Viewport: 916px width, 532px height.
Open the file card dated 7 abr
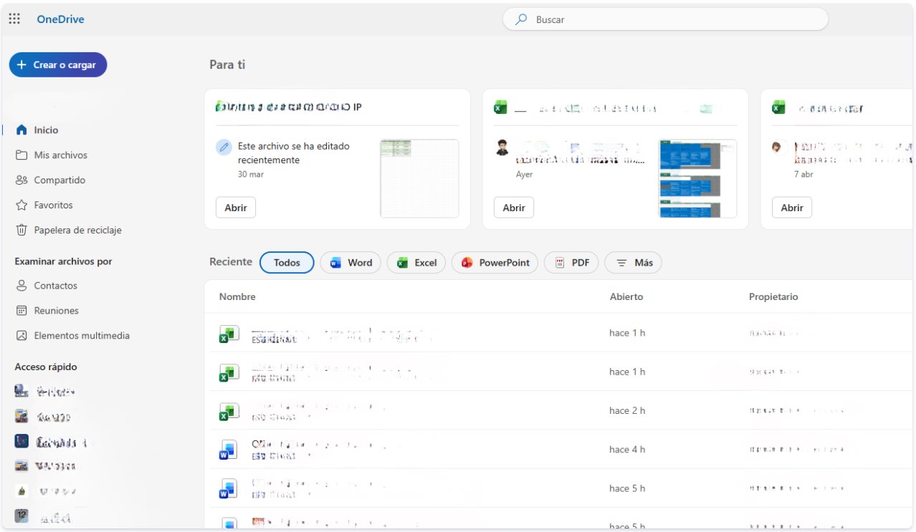(x=792, y=208)
